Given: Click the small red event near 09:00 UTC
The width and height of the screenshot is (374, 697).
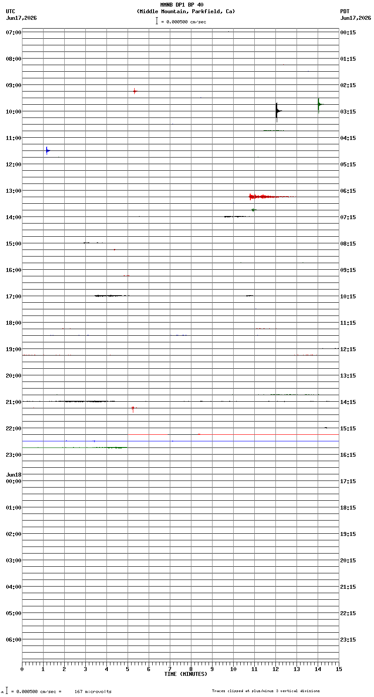Looking at the screenshot, I should pos(135,91).
